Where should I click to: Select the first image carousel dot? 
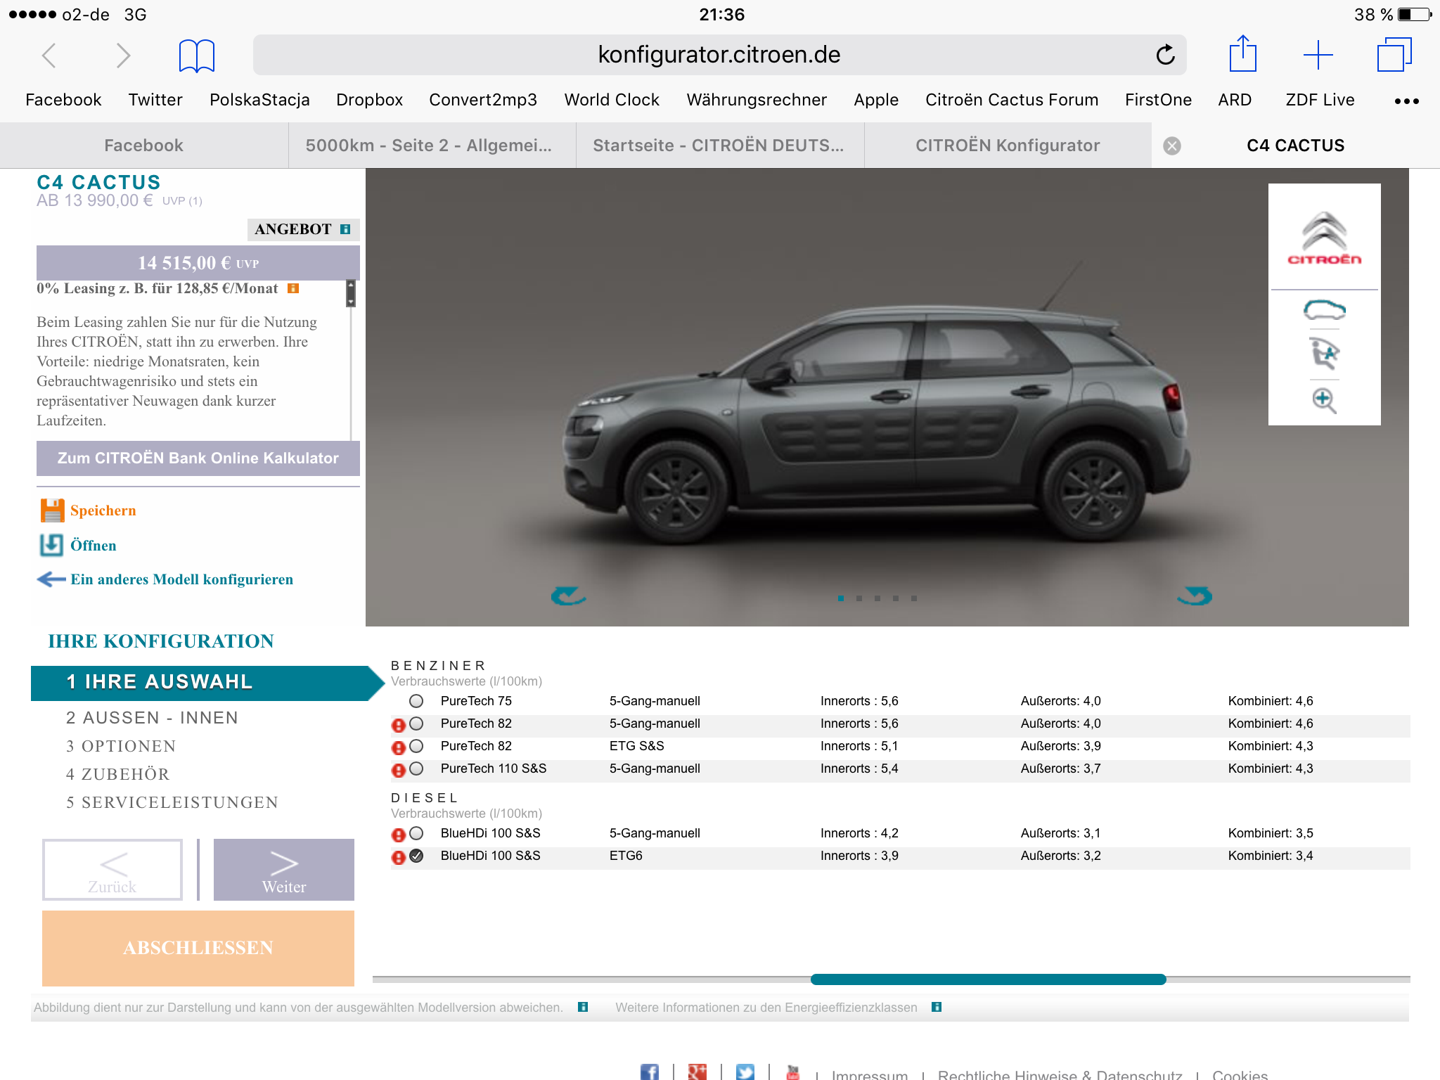pos(841,598)
